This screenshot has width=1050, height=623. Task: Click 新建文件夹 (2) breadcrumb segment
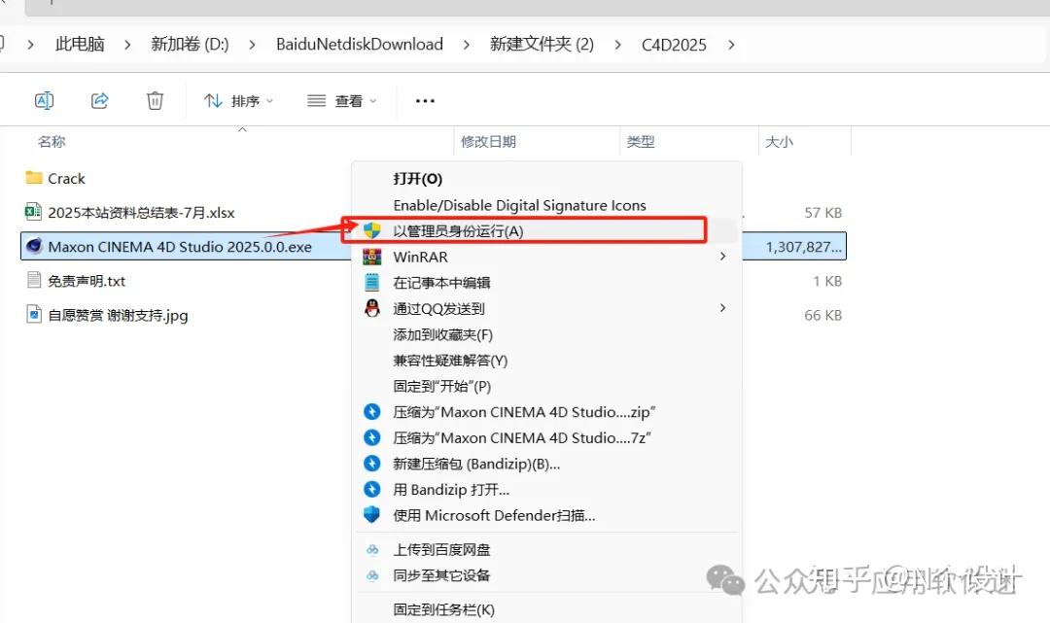click(542, 44)
